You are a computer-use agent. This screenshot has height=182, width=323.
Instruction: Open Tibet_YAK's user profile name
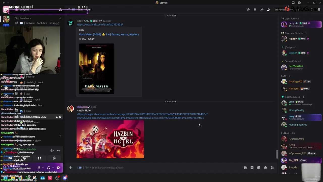tap(83, 21)
